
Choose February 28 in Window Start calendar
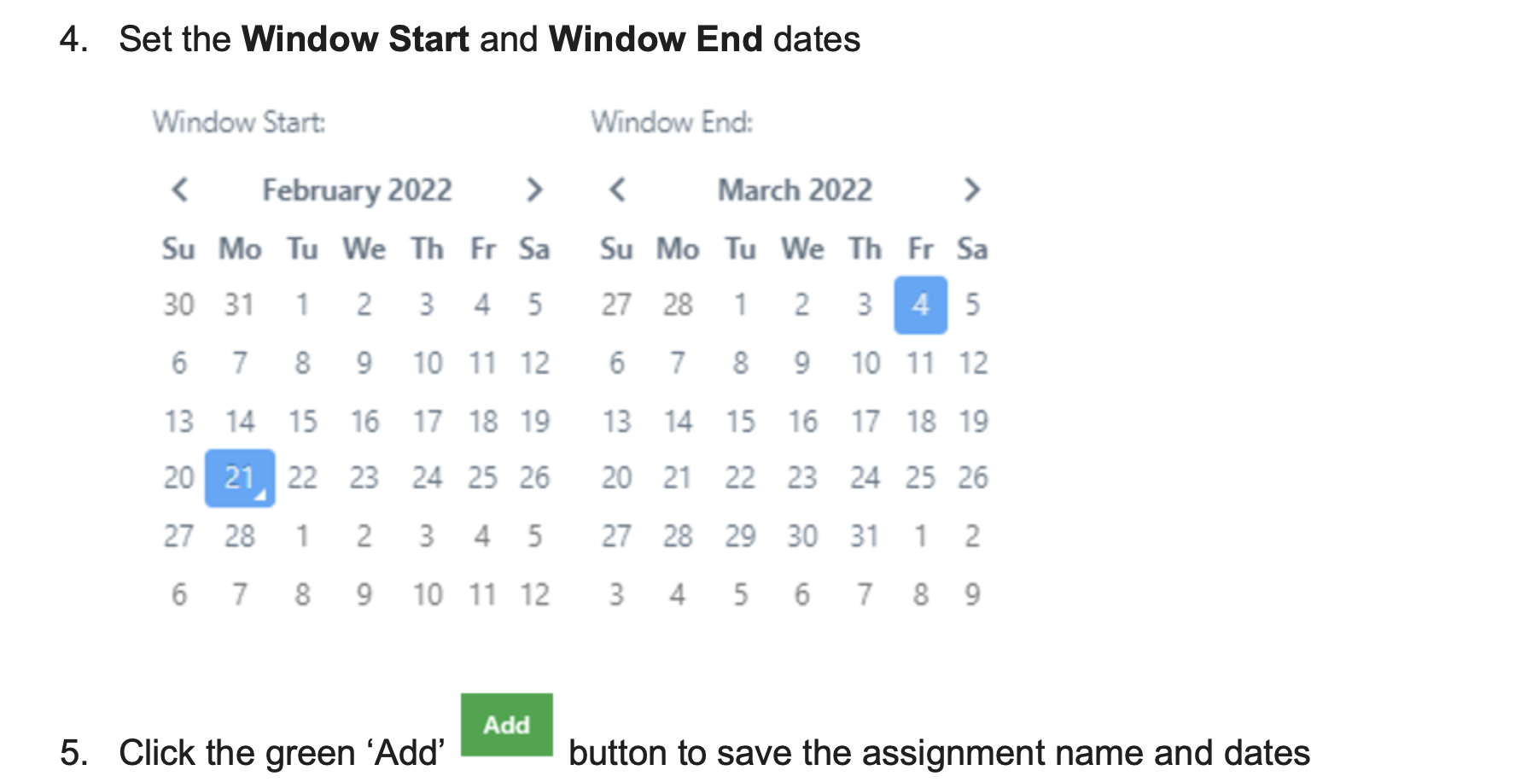click(240, 536)
